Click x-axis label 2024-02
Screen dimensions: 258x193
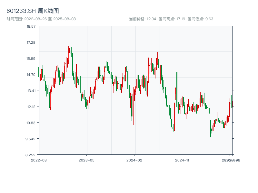(x=134, y=160)
